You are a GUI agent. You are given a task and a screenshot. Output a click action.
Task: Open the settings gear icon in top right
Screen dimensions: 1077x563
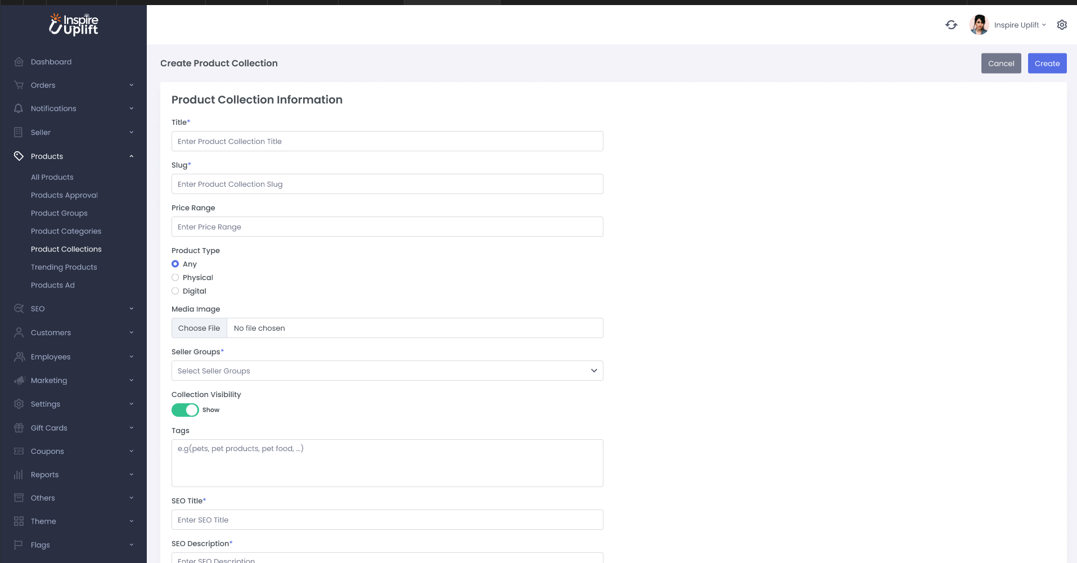pyautogui.click(x=1062, y=25)
